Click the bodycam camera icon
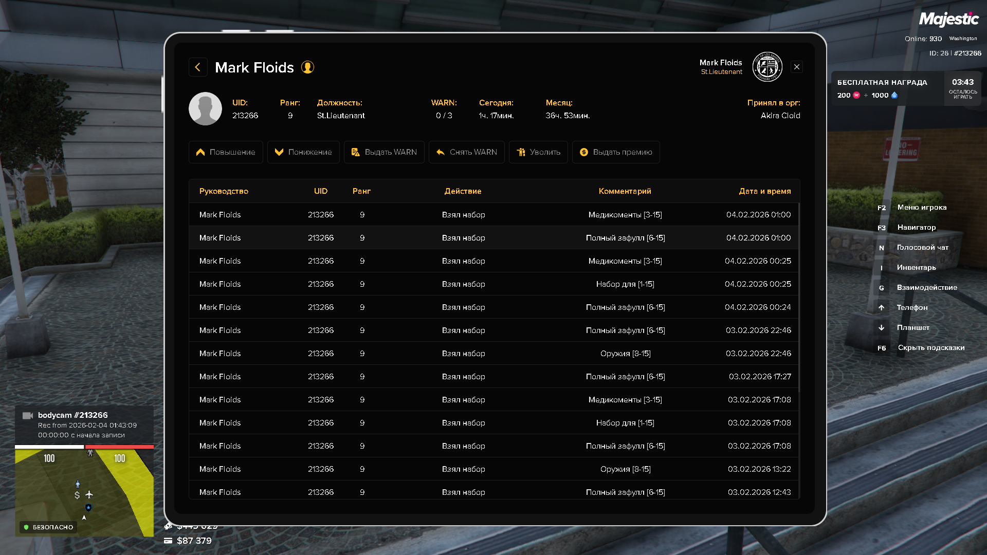987x555 pixels. pos(28,416)
